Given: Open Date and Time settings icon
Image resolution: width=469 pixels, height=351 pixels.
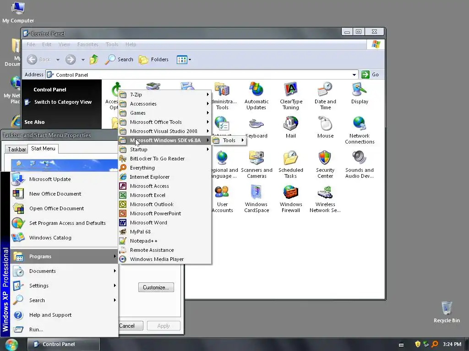Looking at the screenshot, I should [325, 96].
